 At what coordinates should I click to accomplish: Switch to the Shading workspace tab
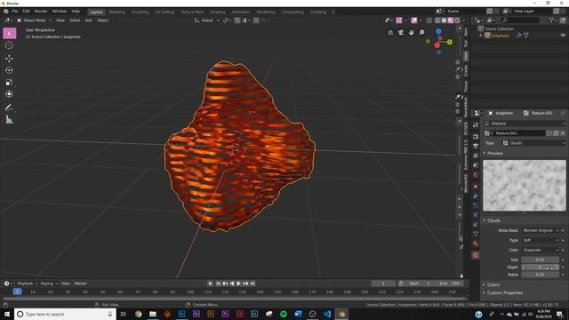(x=217, y=12)
